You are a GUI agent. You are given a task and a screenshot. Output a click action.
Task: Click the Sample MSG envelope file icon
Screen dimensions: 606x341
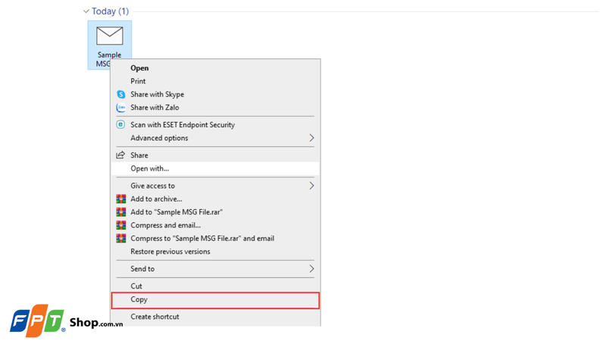click(110, 36)
